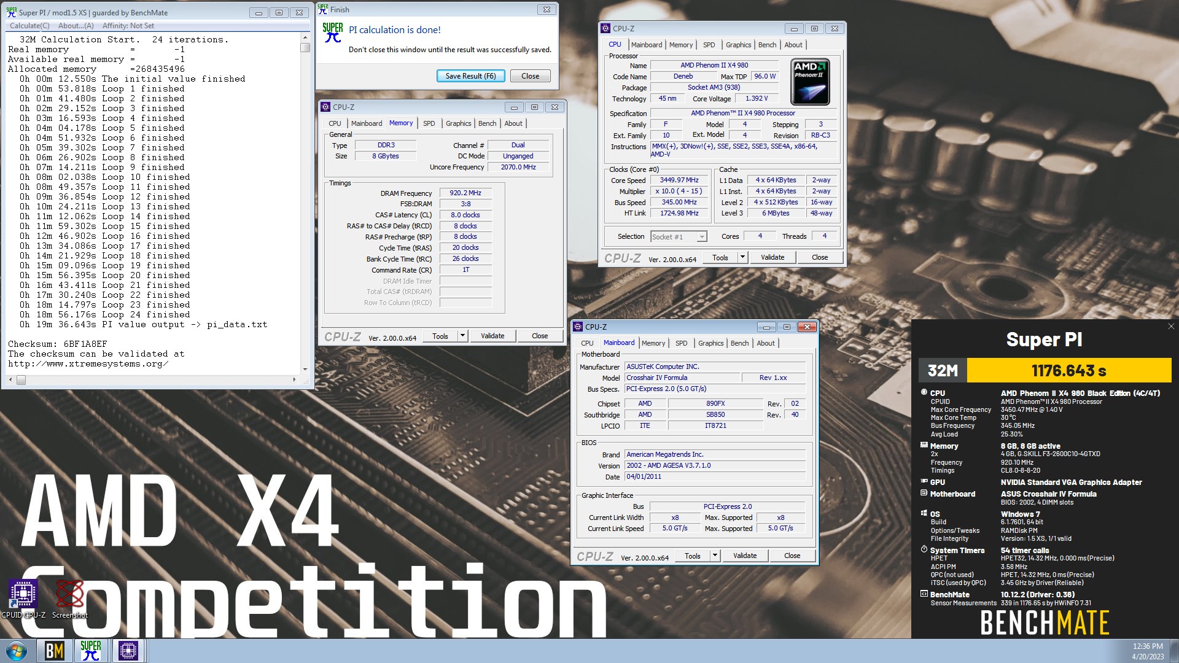This screenshot has width=1179, height=663.
Task: Open the CPU-Z taskbar button
Action: [x=128, y=651]
